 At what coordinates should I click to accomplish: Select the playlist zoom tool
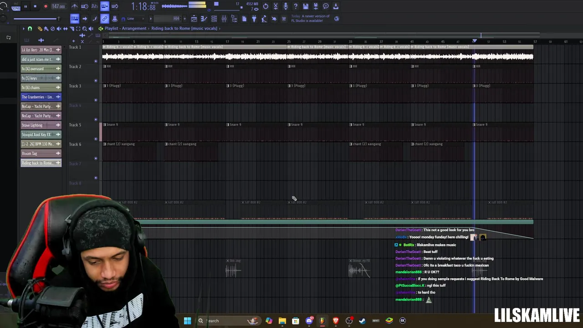coord(84,29)
